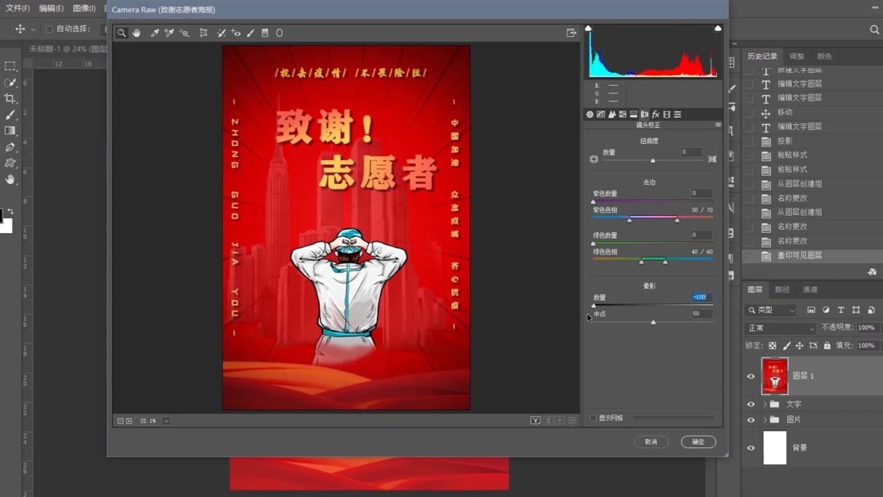The height and width of the screenshot is (497, 883).
Task: Click the 中点 vignette slider handle
Action: pos(652,321)
